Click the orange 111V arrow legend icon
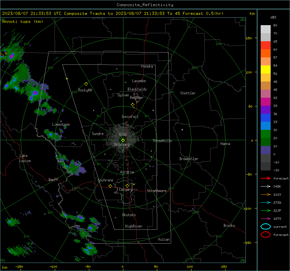 coord(266,194)
